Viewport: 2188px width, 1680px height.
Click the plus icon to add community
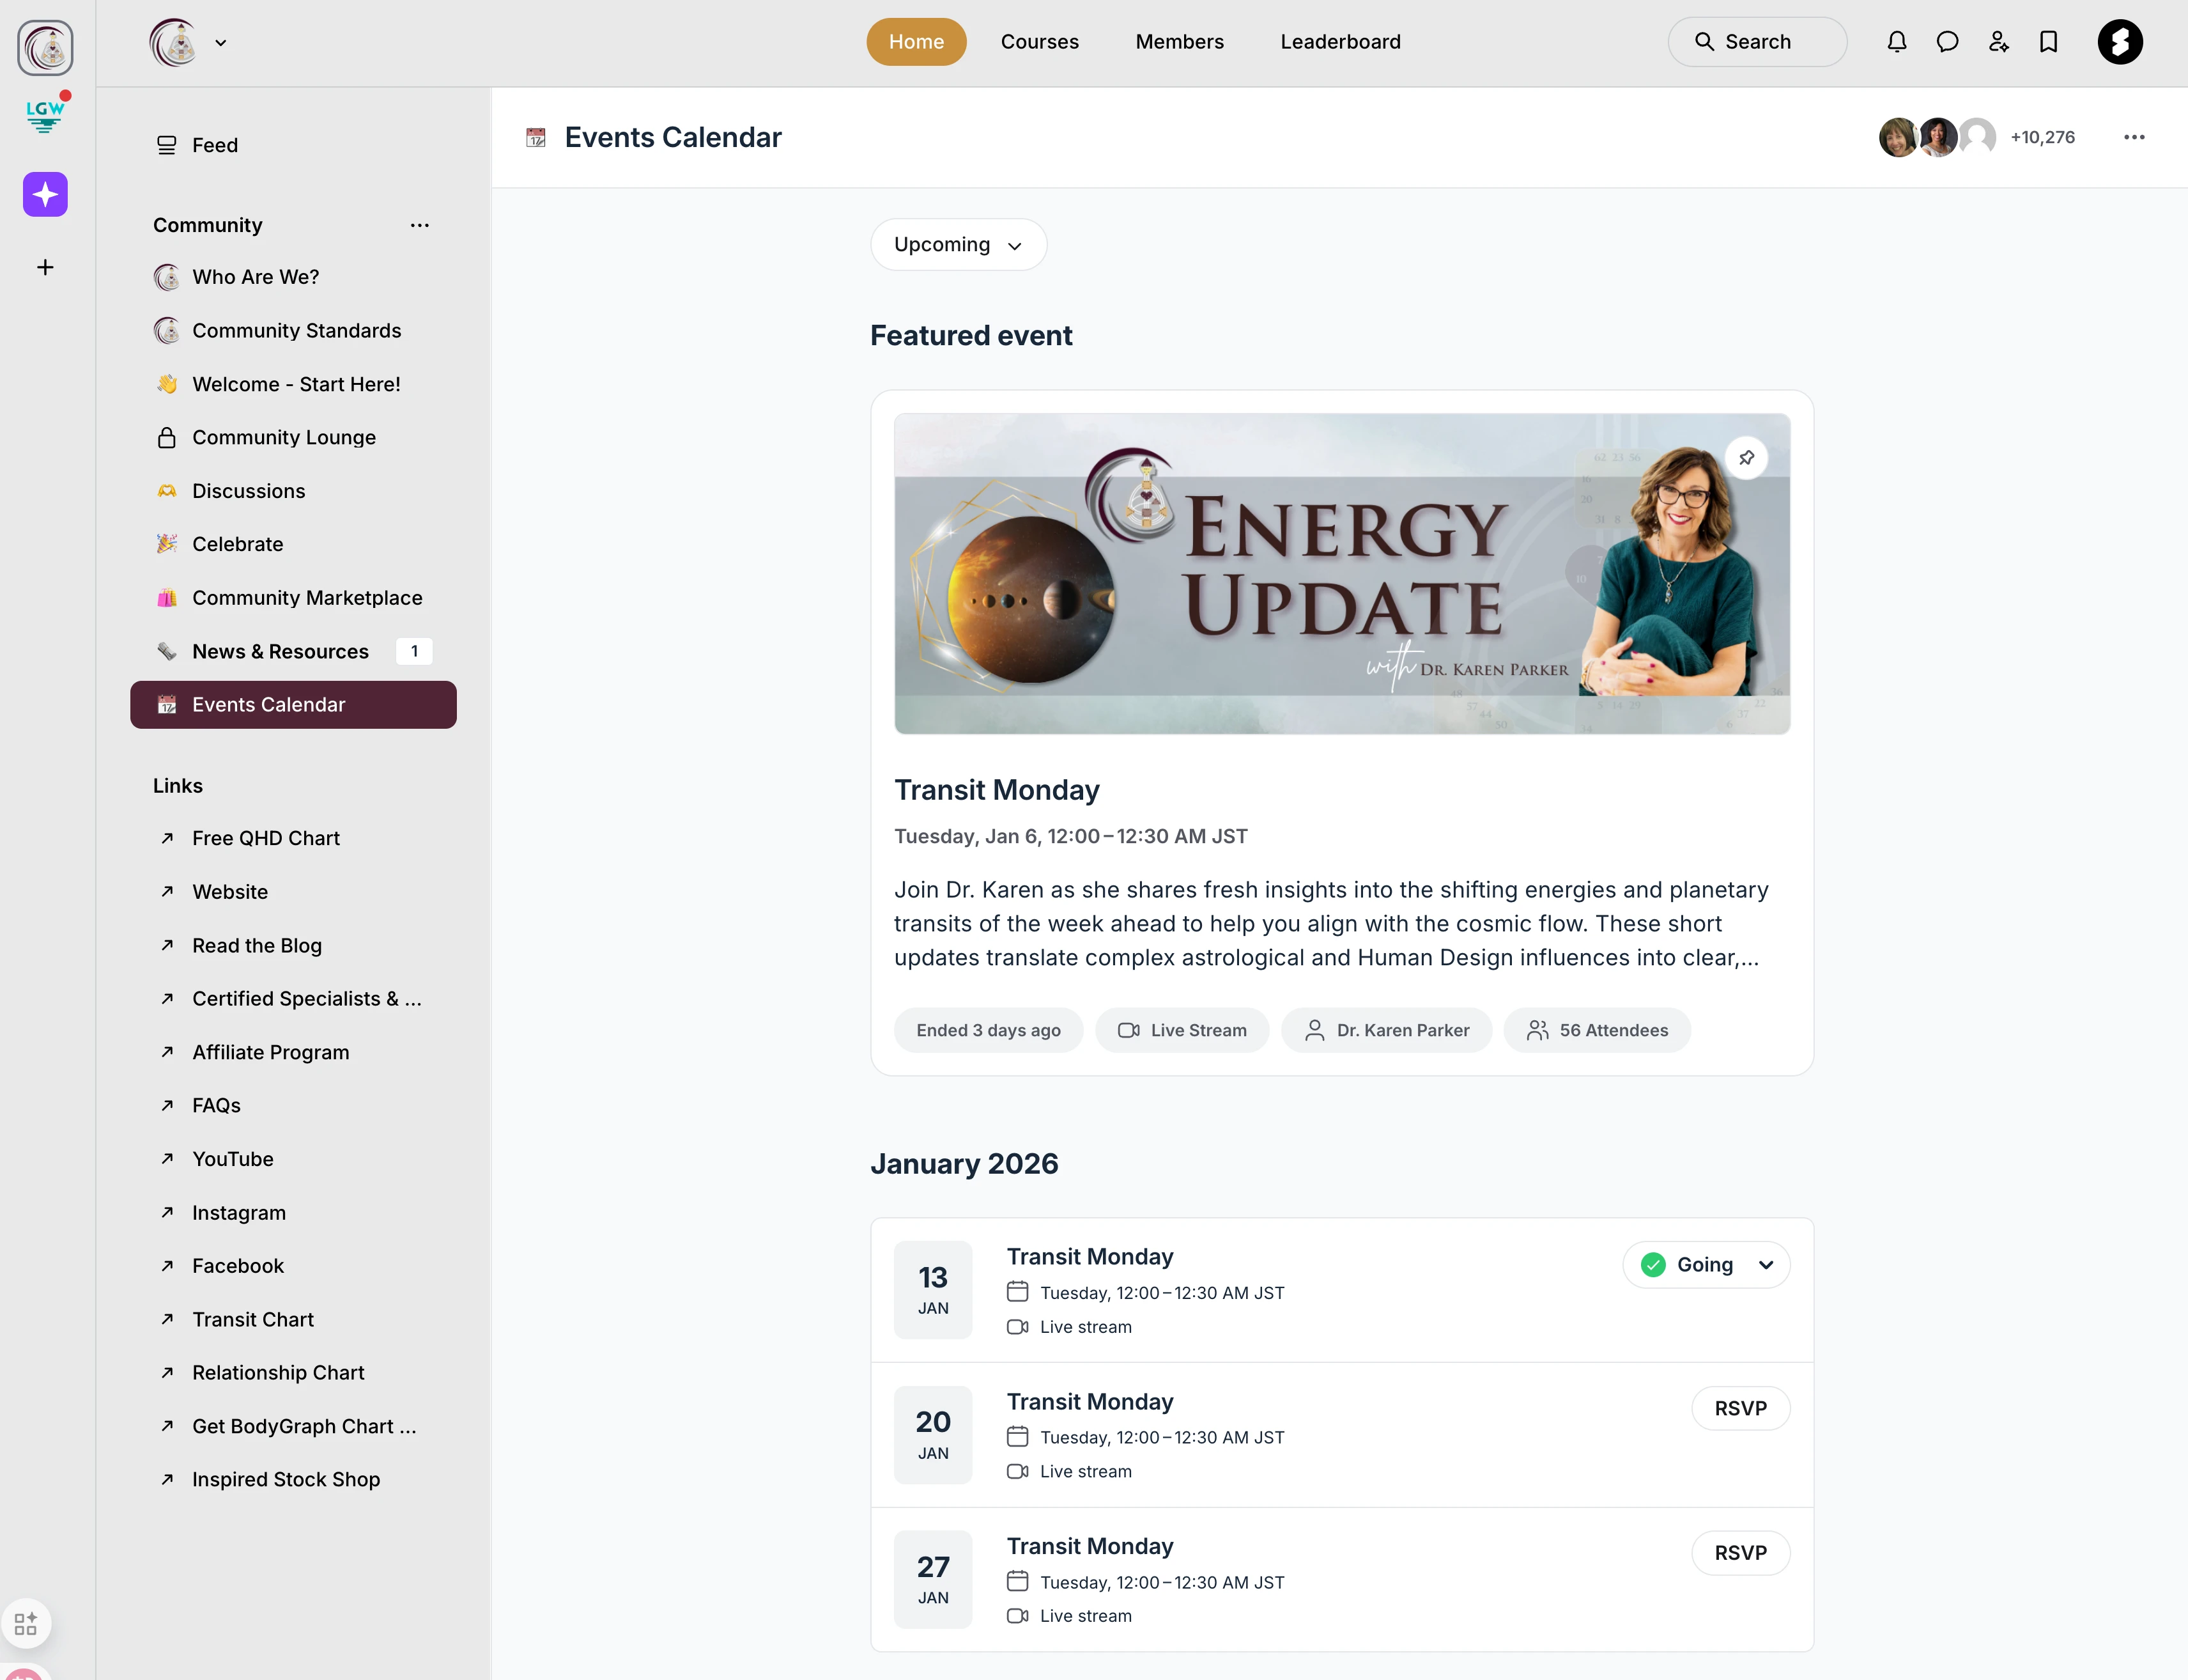45,267
